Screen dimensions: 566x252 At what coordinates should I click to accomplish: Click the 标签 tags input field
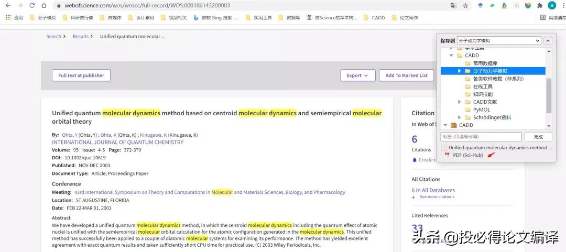pos(481,137)
